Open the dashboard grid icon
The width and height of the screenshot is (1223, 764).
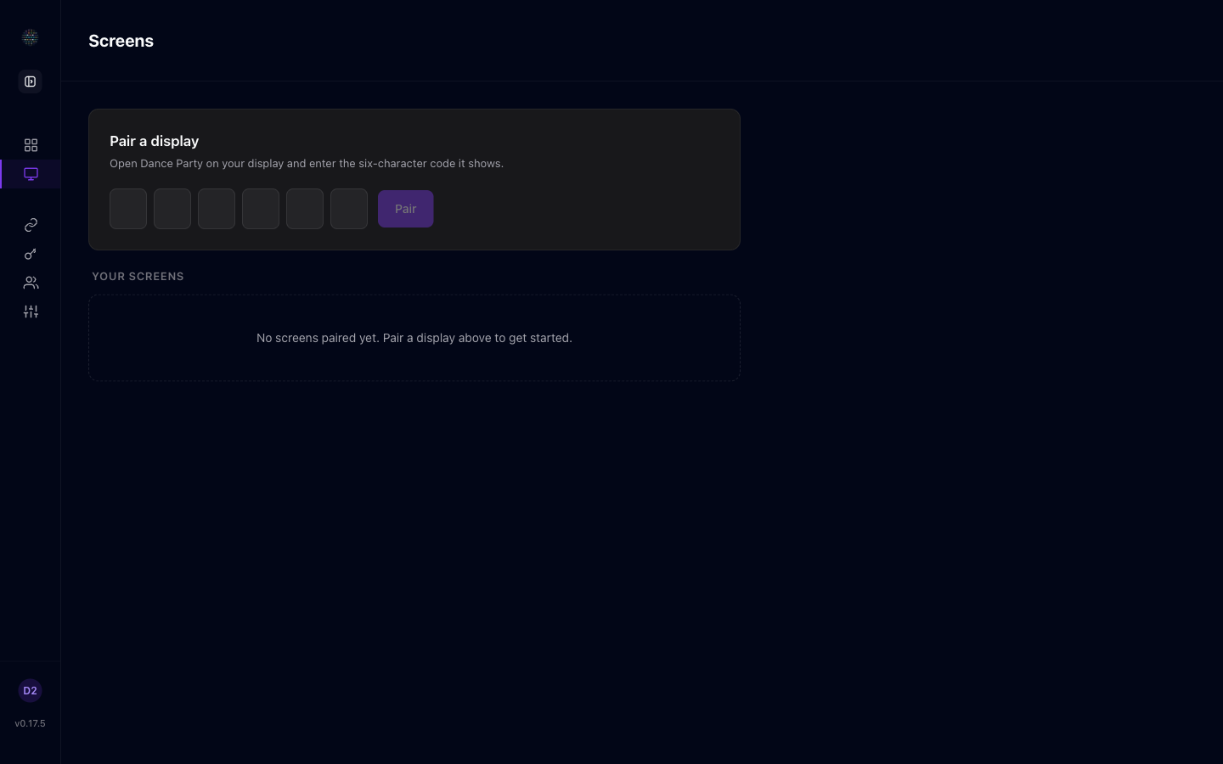click(x=31, y=145)
